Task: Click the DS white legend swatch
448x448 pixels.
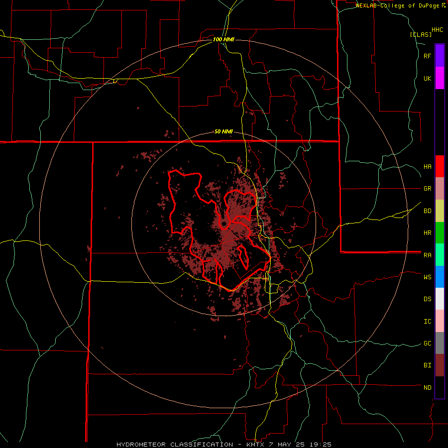Action: [440, 299]
